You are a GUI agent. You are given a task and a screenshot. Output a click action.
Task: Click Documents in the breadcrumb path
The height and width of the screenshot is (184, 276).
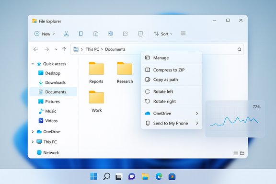[x=115, y=49]
